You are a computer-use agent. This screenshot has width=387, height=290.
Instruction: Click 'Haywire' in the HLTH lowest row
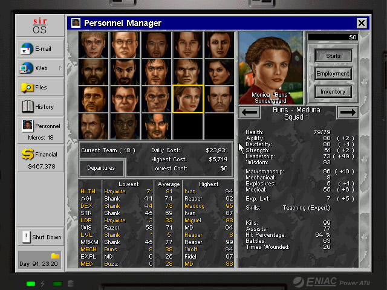tap(115, 192)
